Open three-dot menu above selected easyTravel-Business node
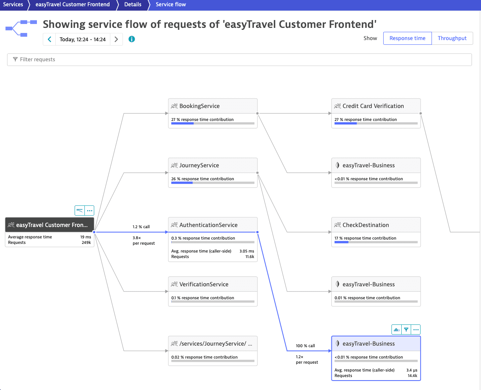 (x=416, y=330)
